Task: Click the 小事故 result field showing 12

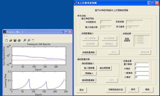Action: click(x=142, y=77)
